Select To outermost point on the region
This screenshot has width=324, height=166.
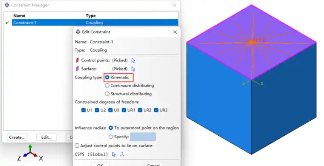(x=111, y=128)
